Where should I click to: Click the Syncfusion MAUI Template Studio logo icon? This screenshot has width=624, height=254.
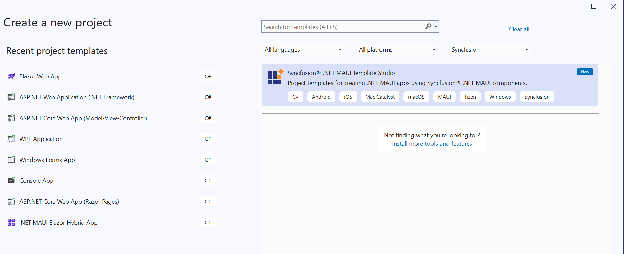click(x=275, y=76)
